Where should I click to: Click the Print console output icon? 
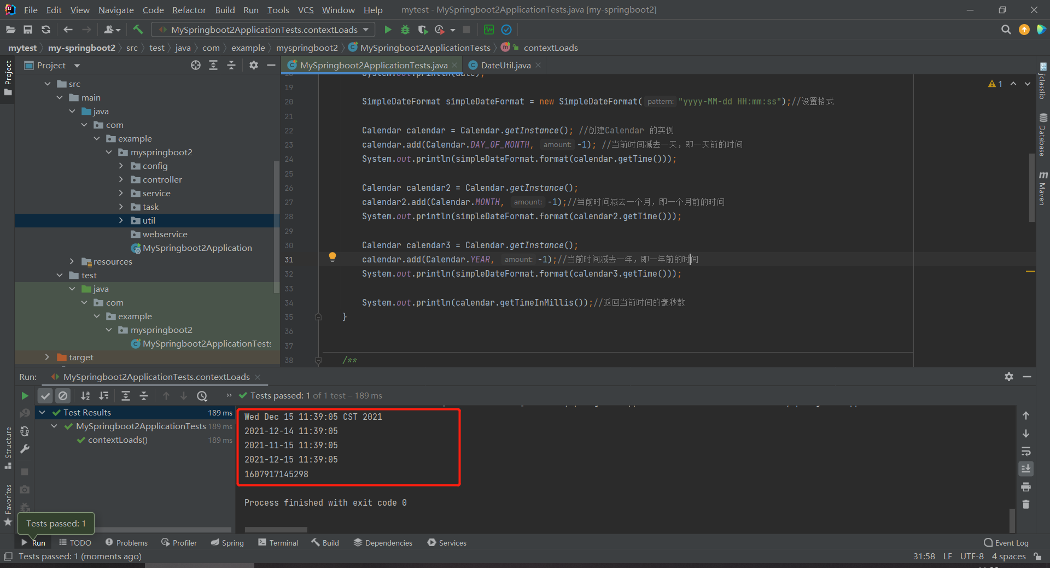pos(1026,487)
